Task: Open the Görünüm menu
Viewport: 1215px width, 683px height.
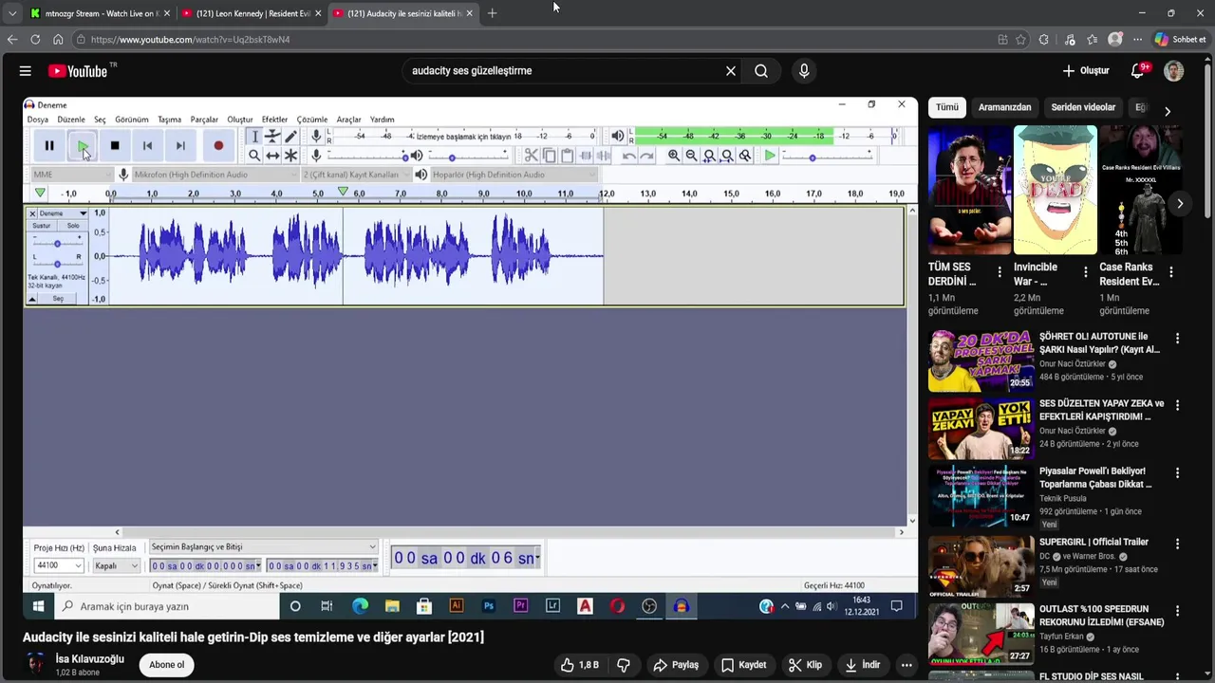Action: coord(132,120)
